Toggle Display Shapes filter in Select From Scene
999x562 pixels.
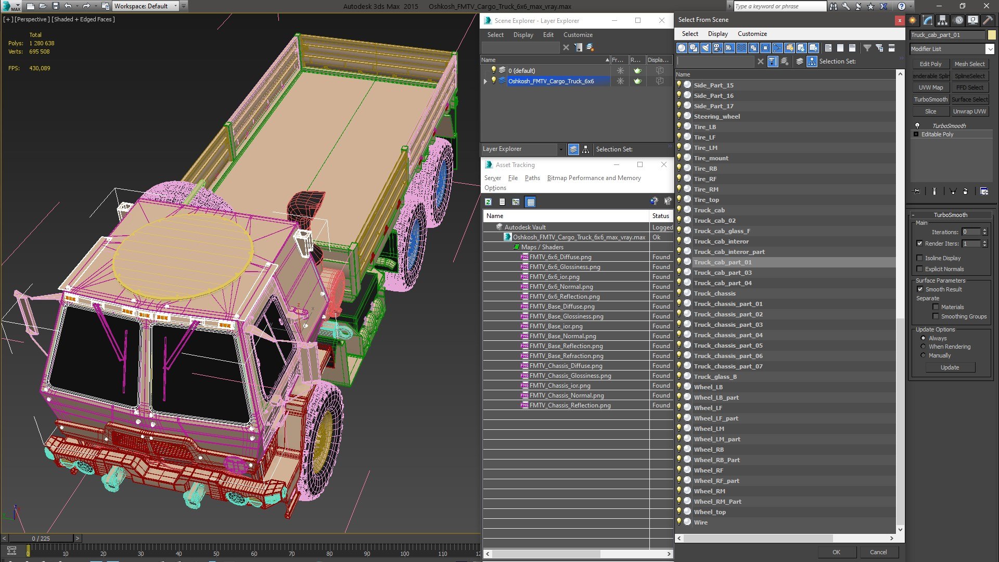pyautogui.click(x=694, y=48)
